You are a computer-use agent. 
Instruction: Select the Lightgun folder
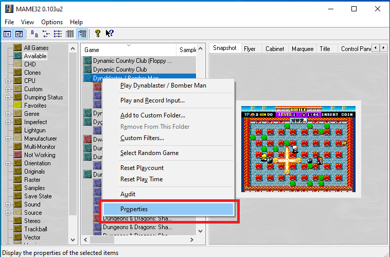click(35, 130)
